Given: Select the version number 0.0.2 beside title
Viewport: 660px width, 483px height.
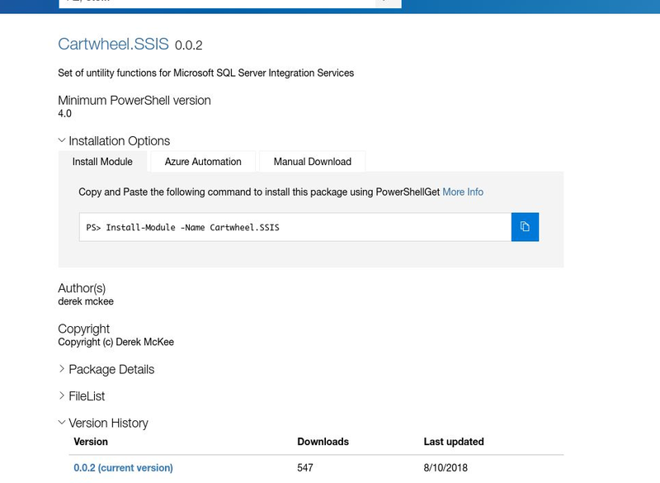Looking at the screenshot, I should [189, 45].
